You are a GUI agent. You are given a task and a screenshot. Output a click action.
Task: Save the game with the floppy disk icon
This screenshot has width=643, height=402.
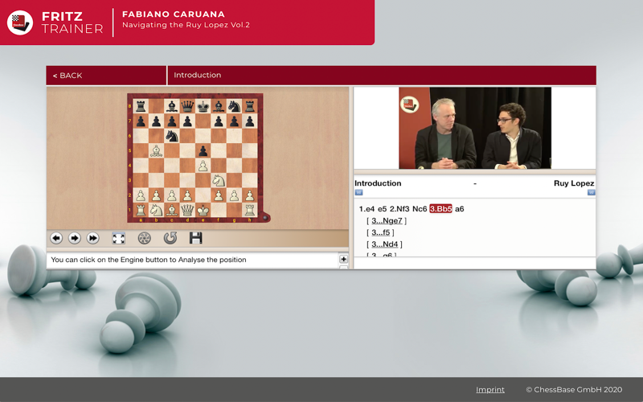pos(195,238)
